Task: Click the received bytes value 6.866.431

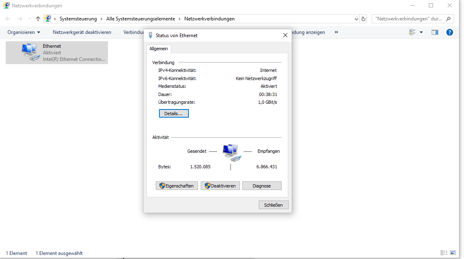Action: point(267,167)
